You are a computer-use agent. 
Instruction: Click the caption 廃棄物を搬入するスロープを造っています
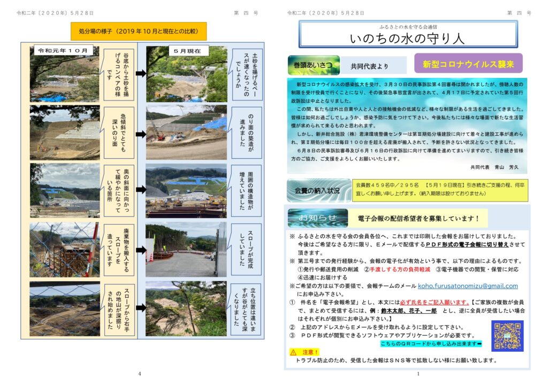(x=119, y=250)
